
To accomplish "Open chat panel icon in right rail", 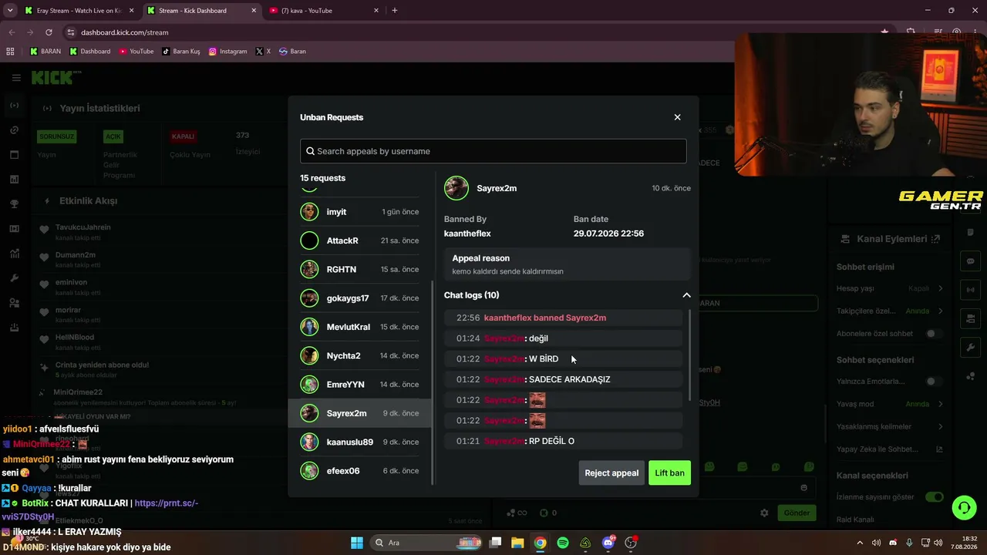I will coord(971,261).
